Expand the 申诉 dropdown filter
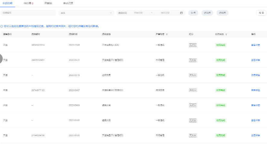This screenshot has width=267, height=144. [86, 13]
